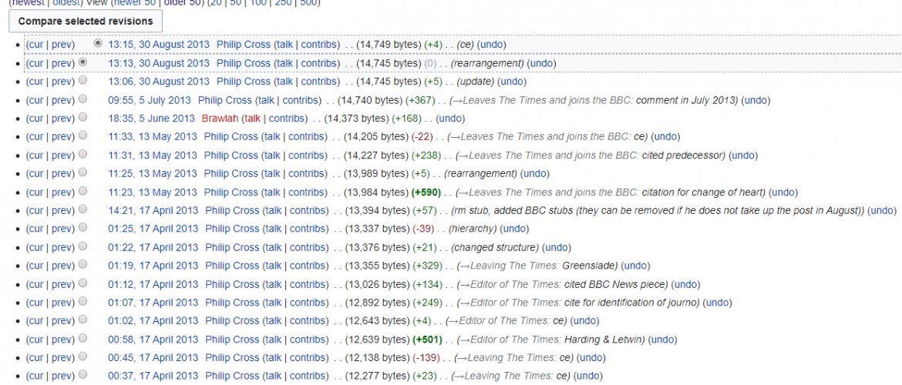Image resolution: width=902 pixels, height=385 pixels.
Task: Pick radio button for 00:37, 17 April 2013 revision
Action: click(x=83, y=376)
